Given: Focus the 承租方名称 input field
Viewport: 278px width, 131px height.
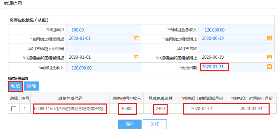Looking at the screenshot, I should point(237,48).
